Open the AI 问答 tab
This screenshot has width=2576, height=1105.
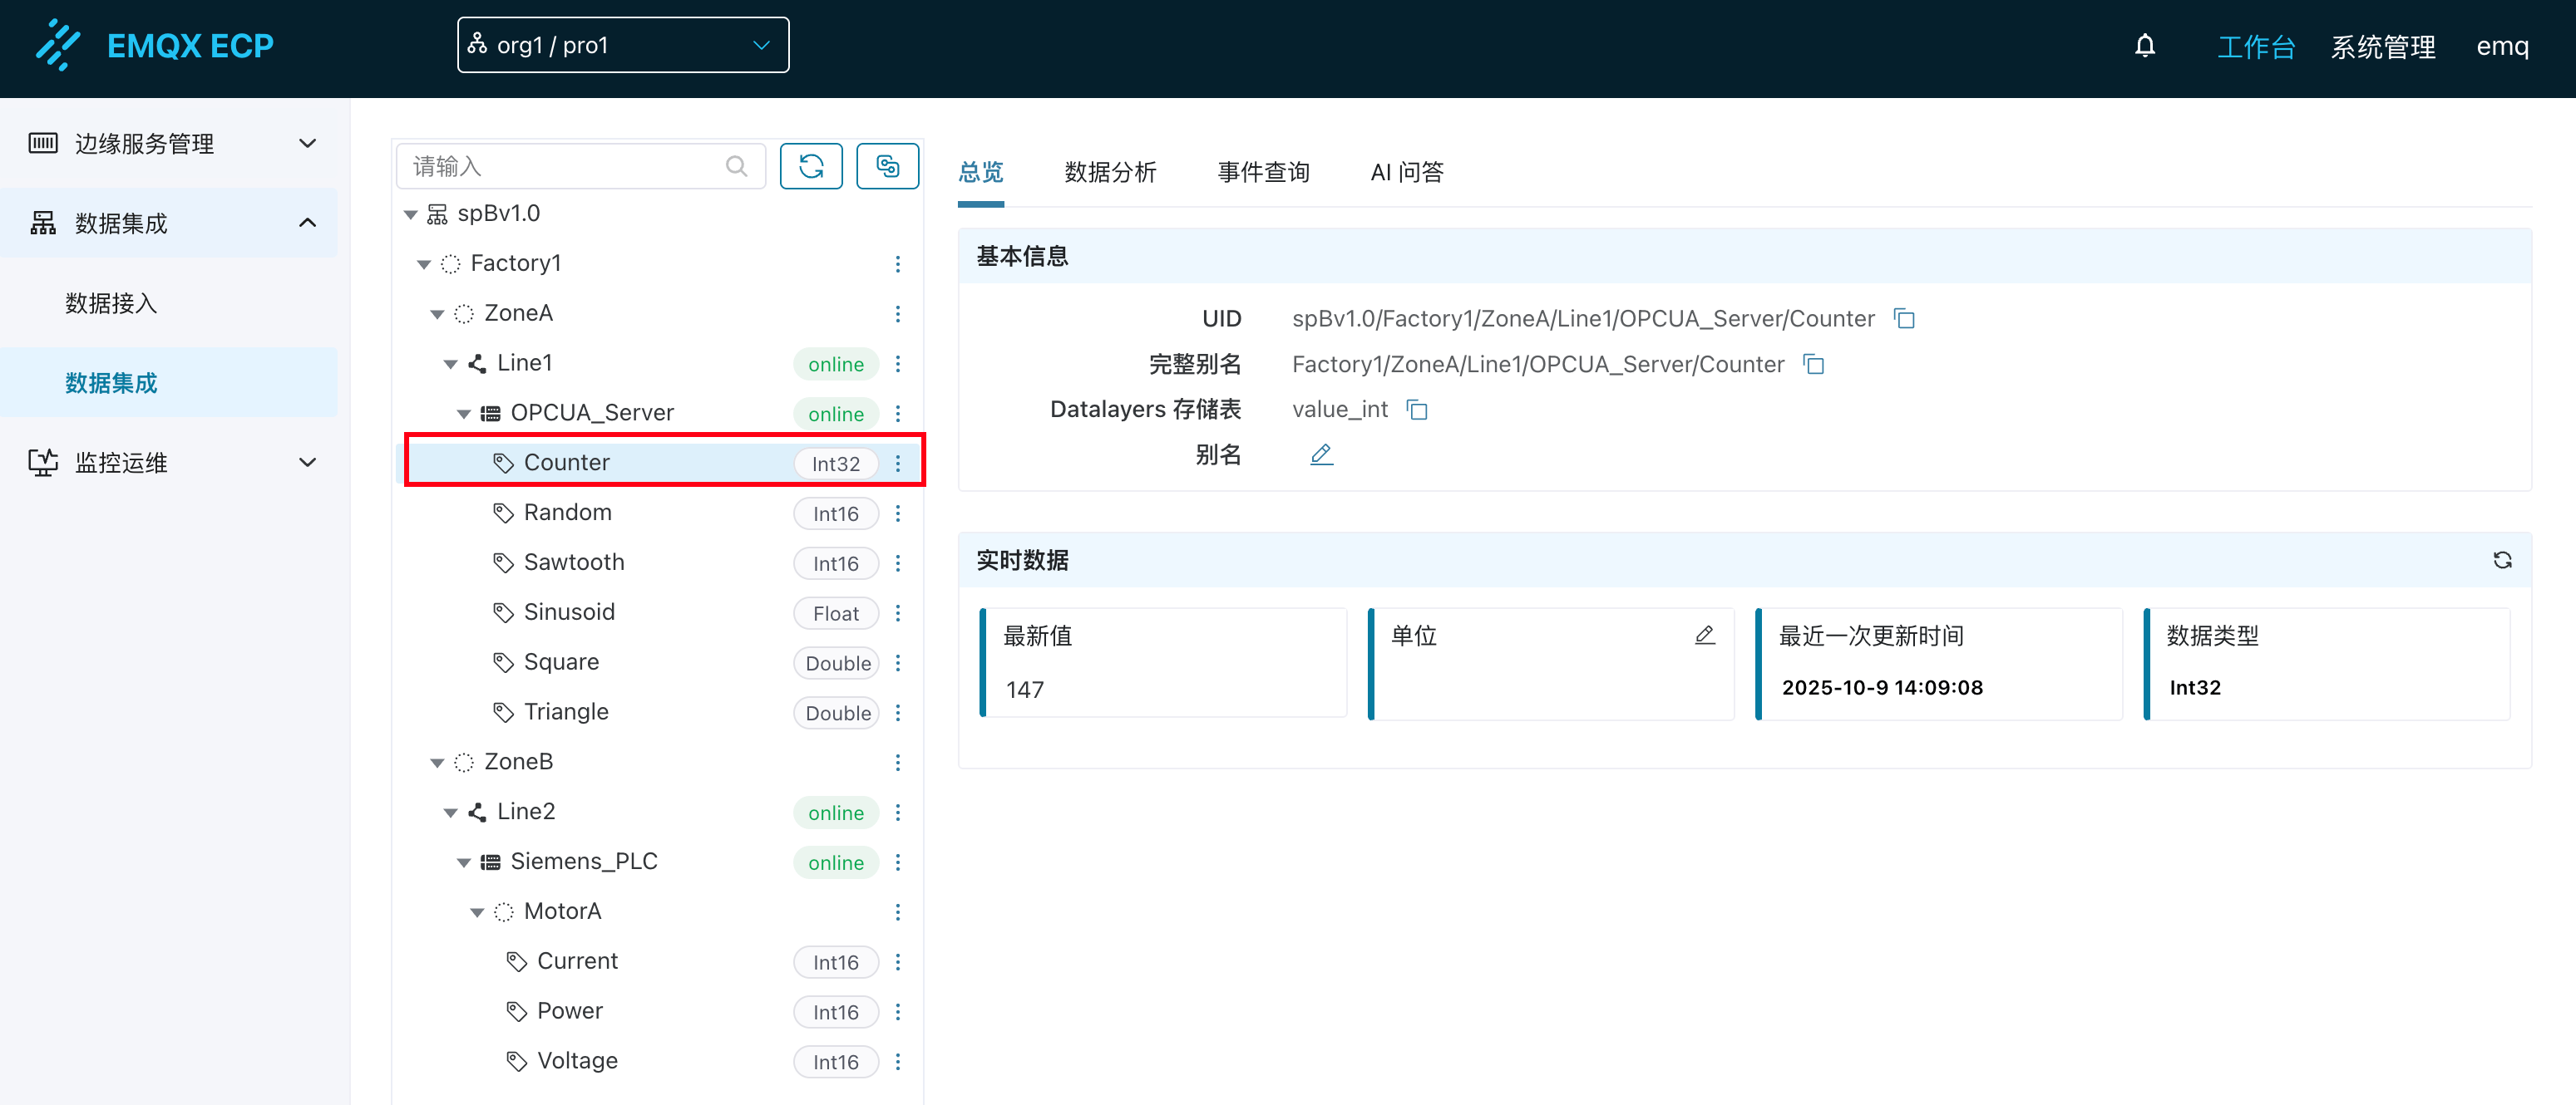pyautogui.click(x=1406, y=172)
